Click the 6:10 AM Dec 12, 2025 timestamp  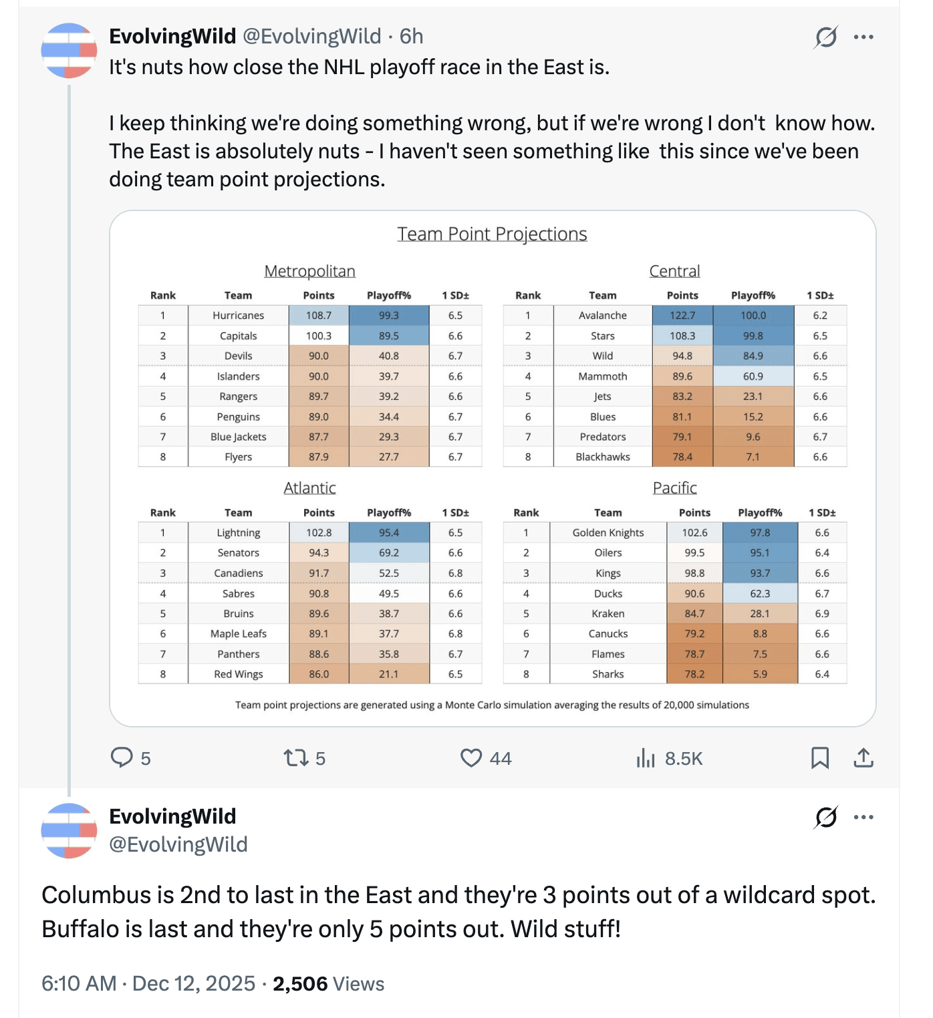tap(148, 983)
